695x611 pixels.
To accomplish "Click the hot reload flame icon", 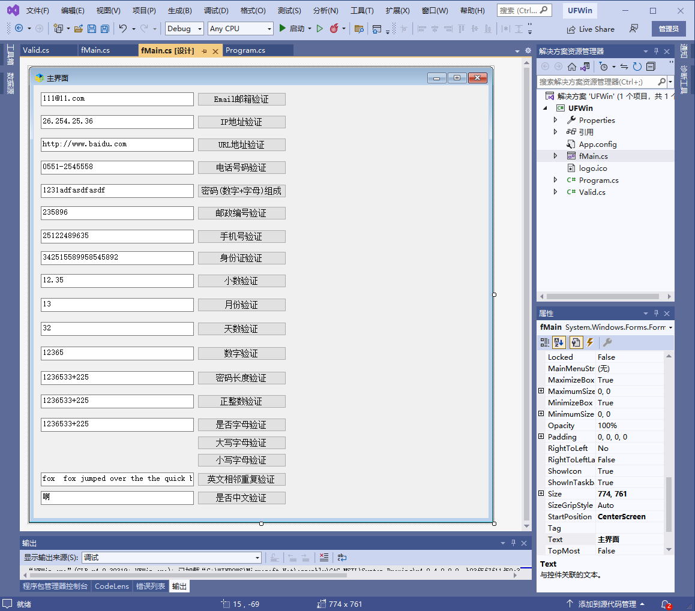I will click(334, 28).
